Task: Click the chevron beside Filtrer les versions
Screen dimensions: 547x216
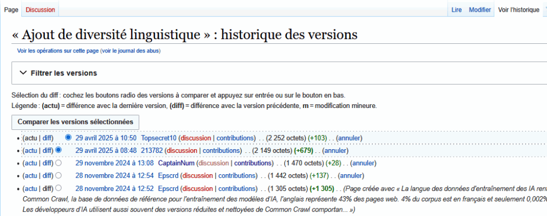Action: coord(24,73)
